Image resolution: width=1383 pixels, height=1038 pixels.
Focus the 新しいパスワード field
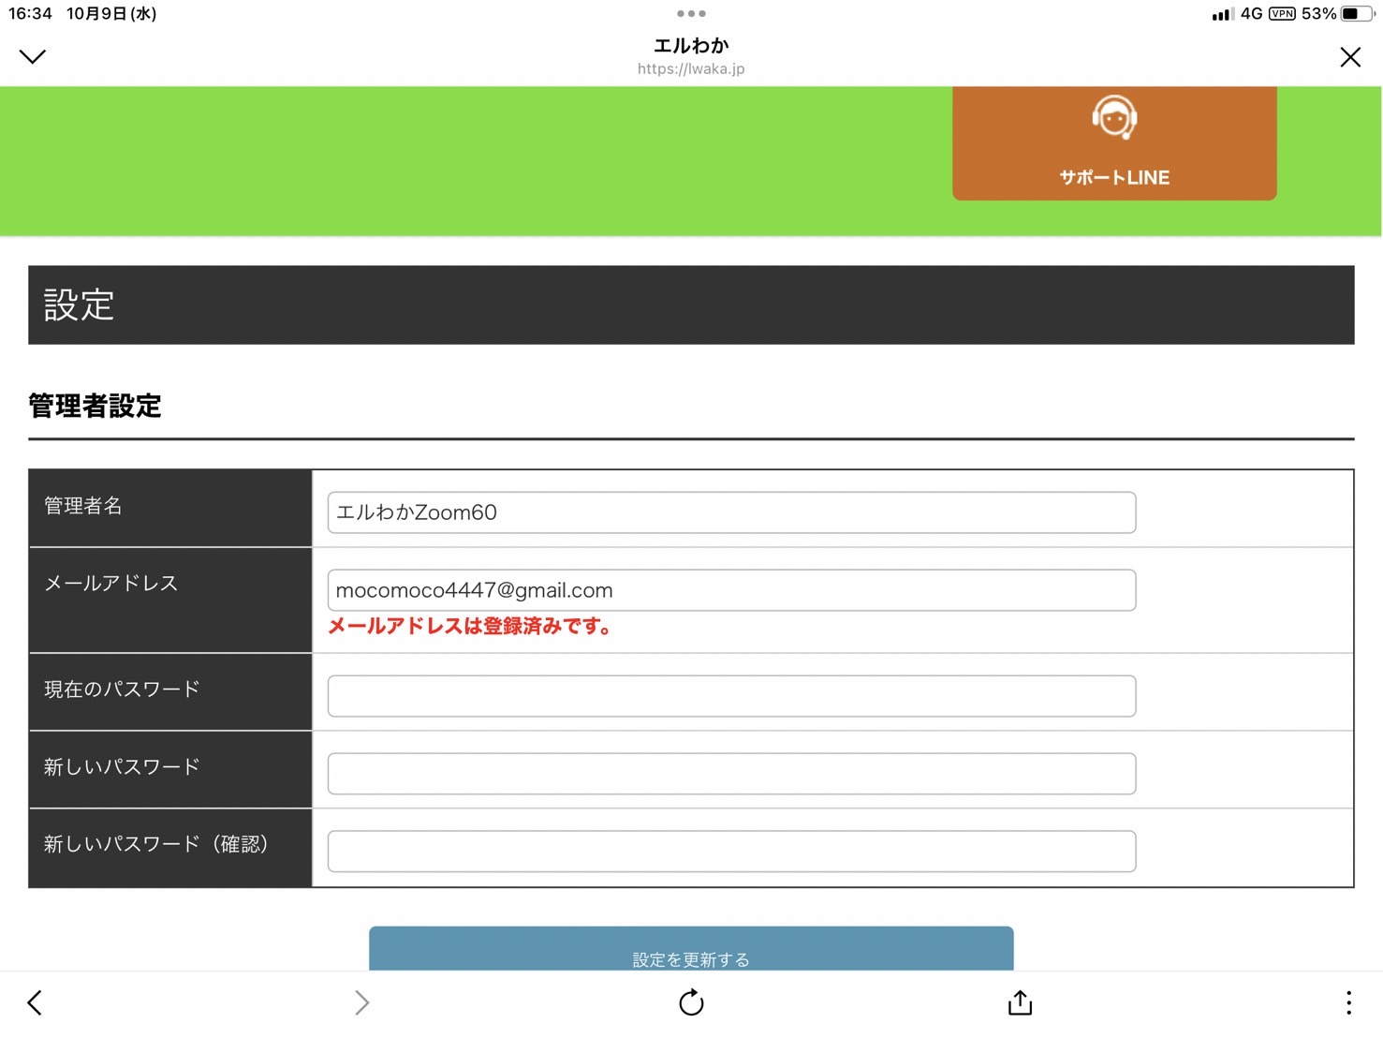coord(731,774)
